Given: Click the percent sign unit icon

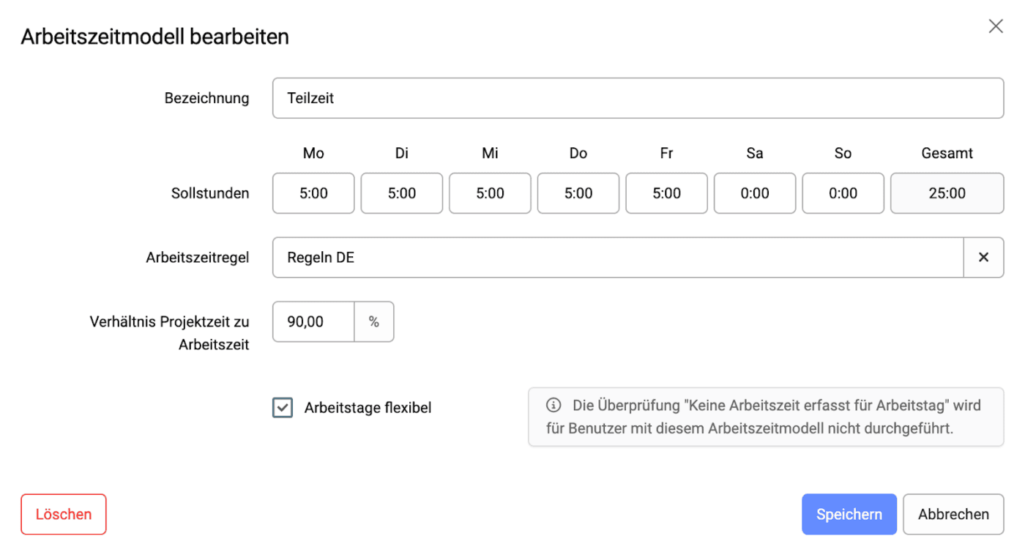Looking at the screenshot, I should coord(374,322).
